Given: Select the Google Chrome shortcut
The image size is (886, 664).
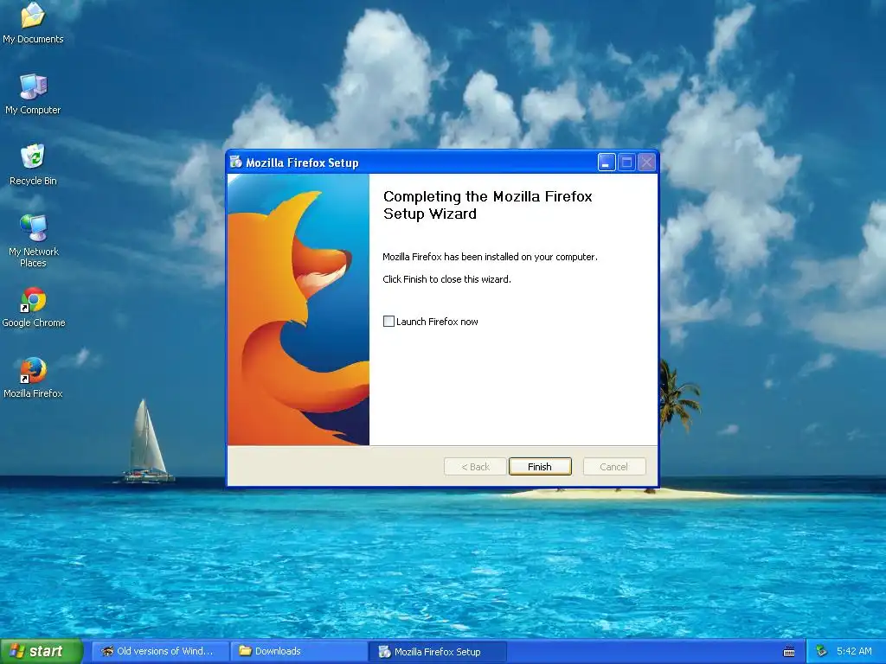Looking at the screenshot, I should click(x=34, y=307).
